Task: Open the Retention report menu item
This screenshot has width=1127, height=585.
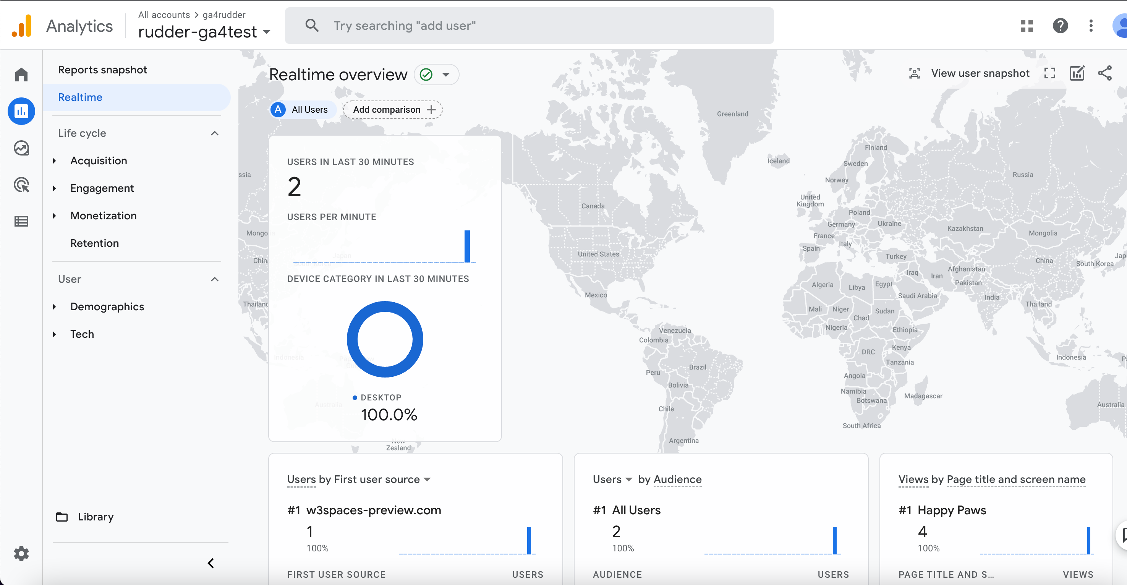Action: [94, 243]
